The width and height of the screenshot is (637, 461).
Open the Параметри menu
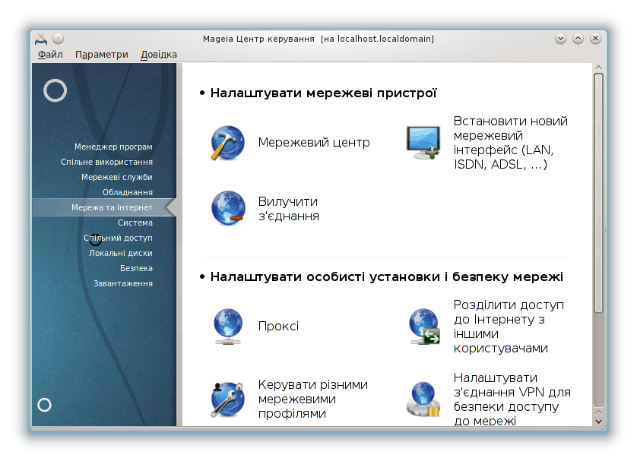tap(102, 55)
